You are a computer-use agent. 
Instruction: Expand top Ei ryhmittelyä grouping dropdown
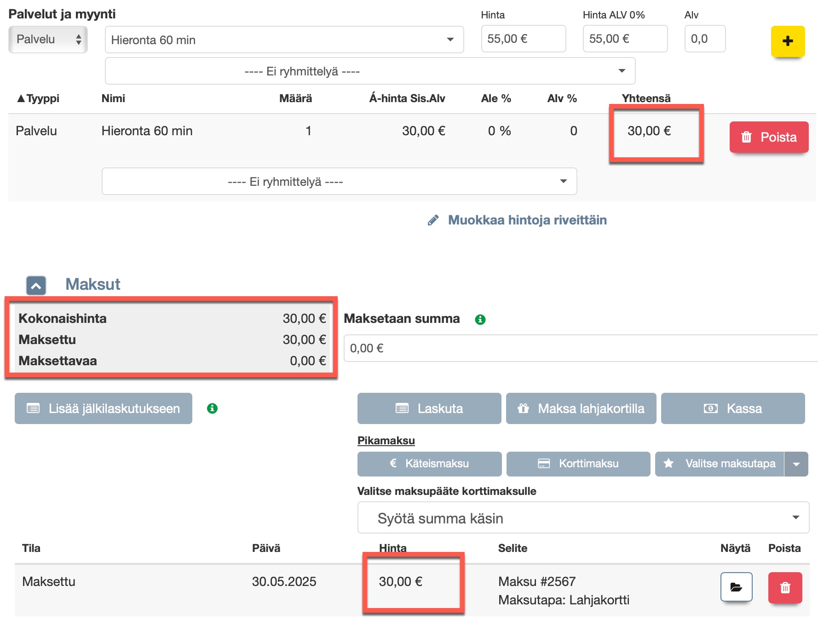[x=369, y=71]
